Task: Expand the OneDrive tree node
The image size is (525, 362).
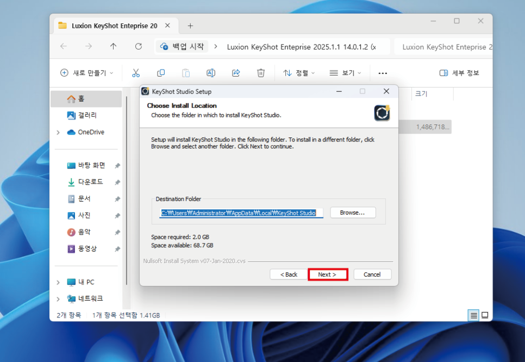Action: pos(58,132)
